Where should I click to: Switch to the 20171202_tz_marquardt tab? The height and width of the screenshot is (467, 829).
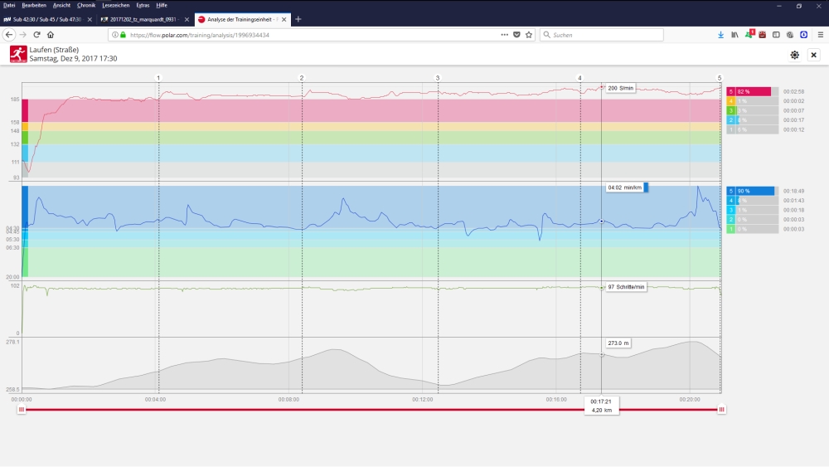(x=141, y=19)
